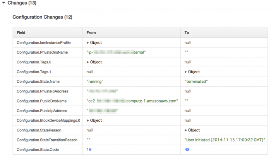Select the state code value 48
The height and width of the screenshot is (157, 271).
pyautogui.click(x=187, y=150)
